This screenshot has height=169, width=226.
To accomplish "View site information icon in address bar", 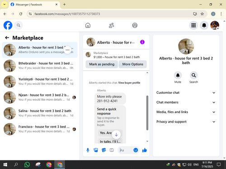I will 30,14.
